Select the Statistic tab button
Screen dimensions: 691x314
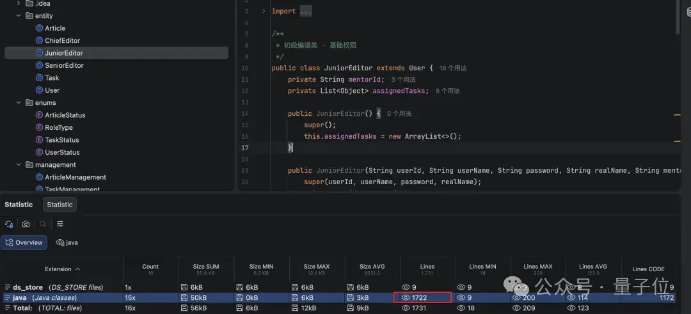[60, 205]
